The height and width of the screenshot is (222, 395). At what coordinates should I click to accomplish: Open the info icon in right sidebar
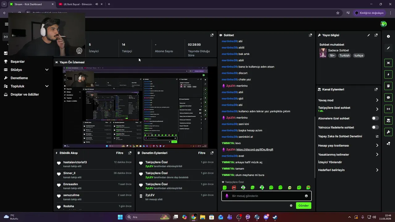point(388,36)
